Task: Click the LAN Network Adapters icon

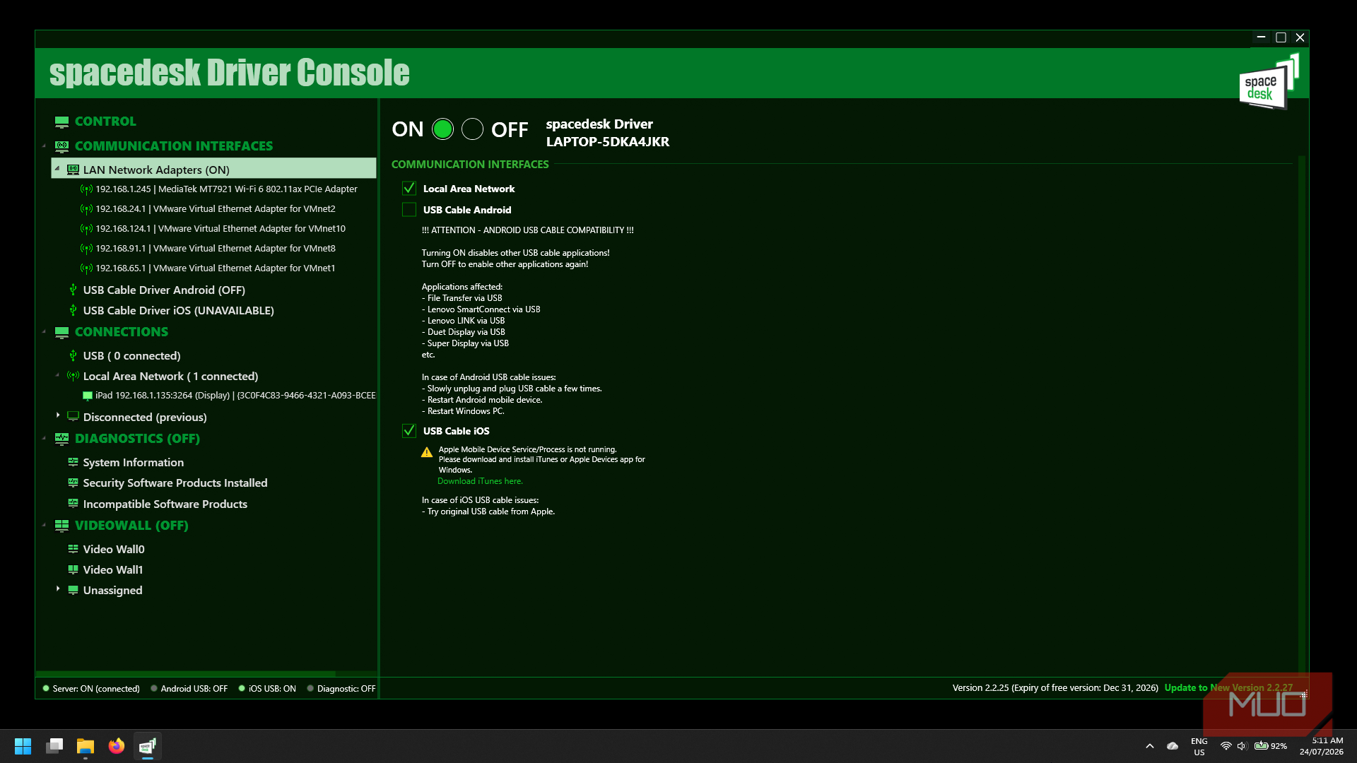Action: pos(73,170)
